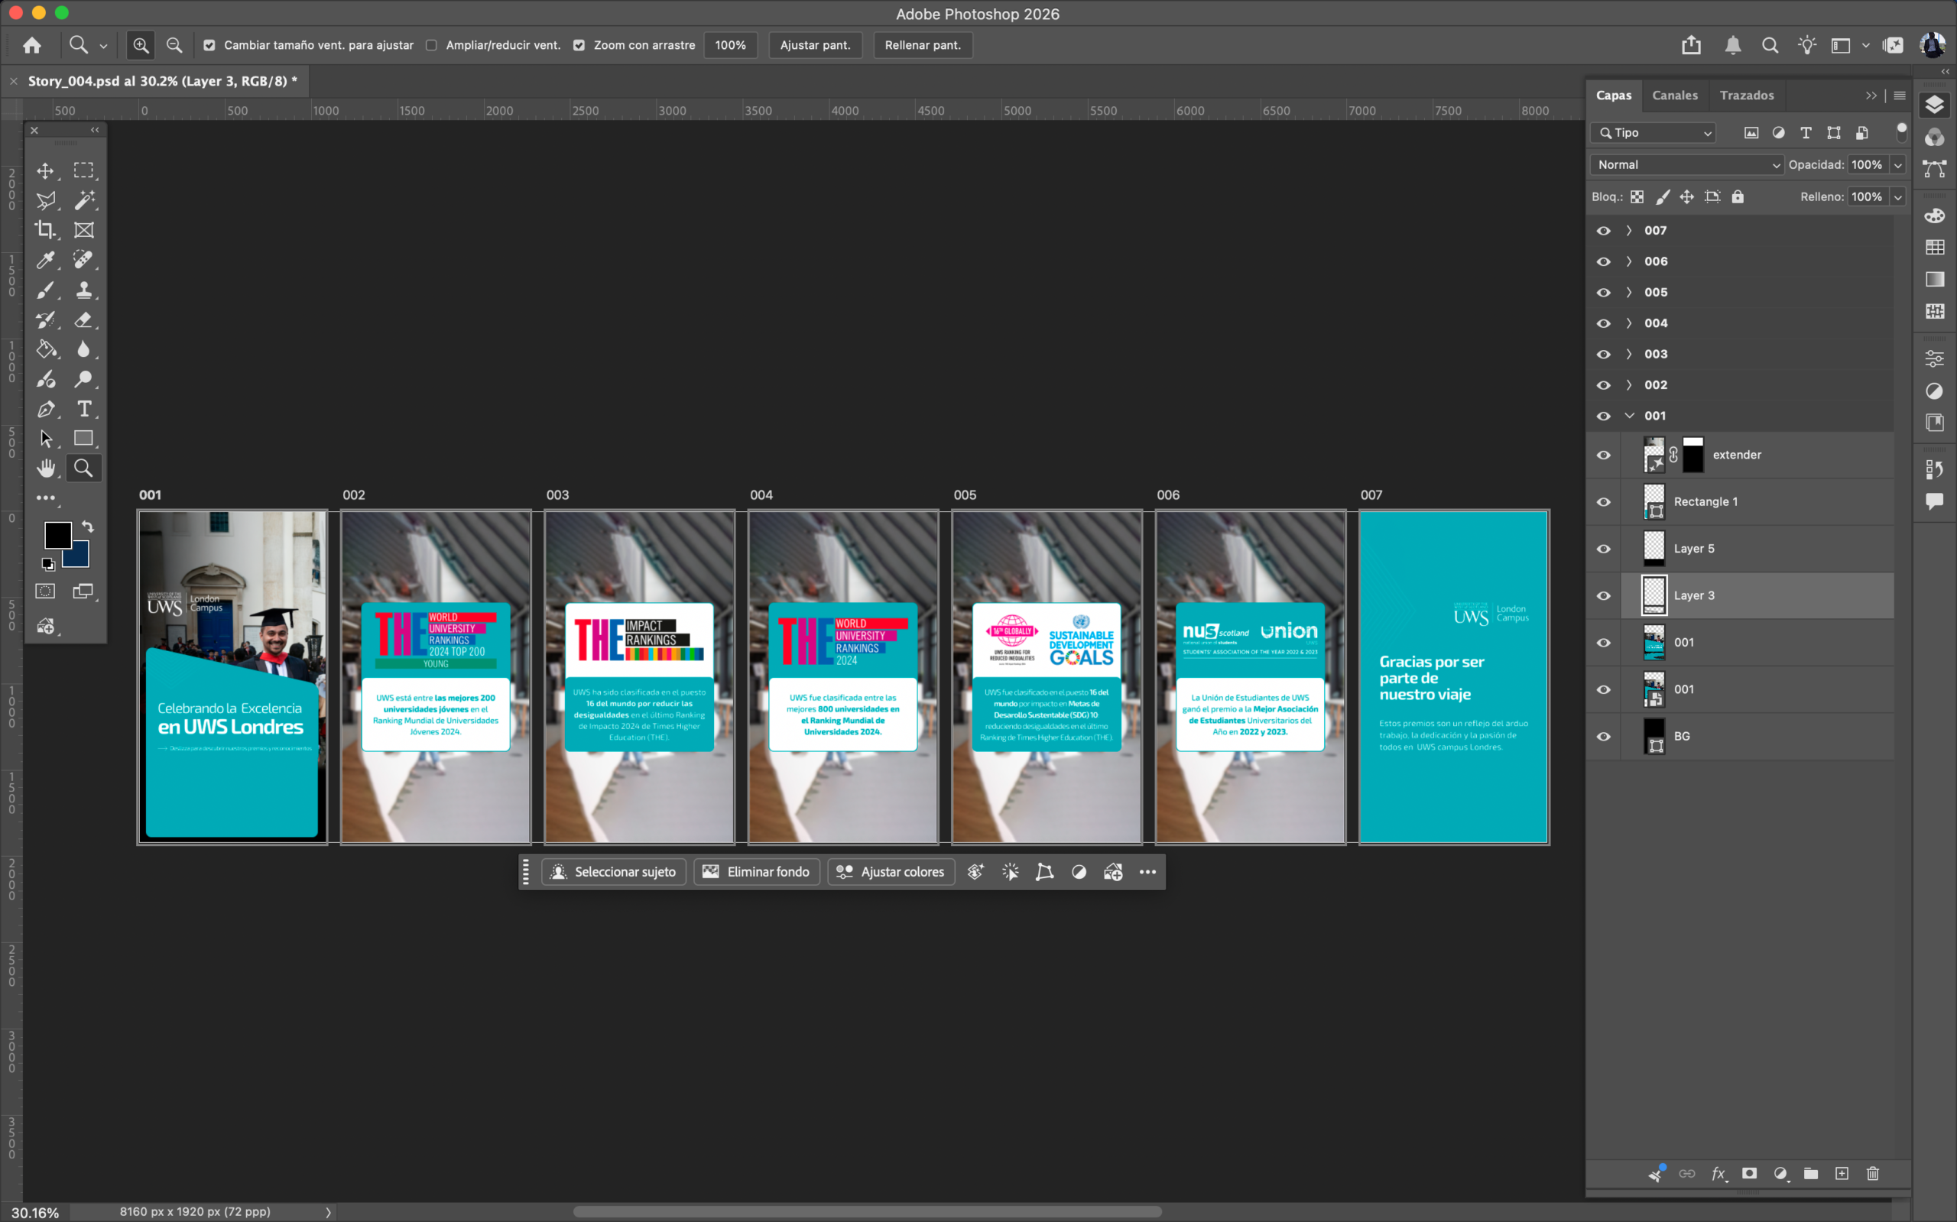Open notifications bell icon
Image resolution: width=1957 pixels, height=1222 pixels.
1732,45
